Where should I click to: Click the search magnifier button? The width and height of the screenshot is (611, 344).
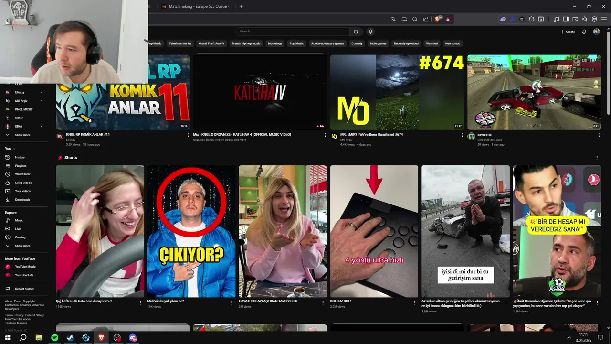pyautogui.click(x=356, y=32)
